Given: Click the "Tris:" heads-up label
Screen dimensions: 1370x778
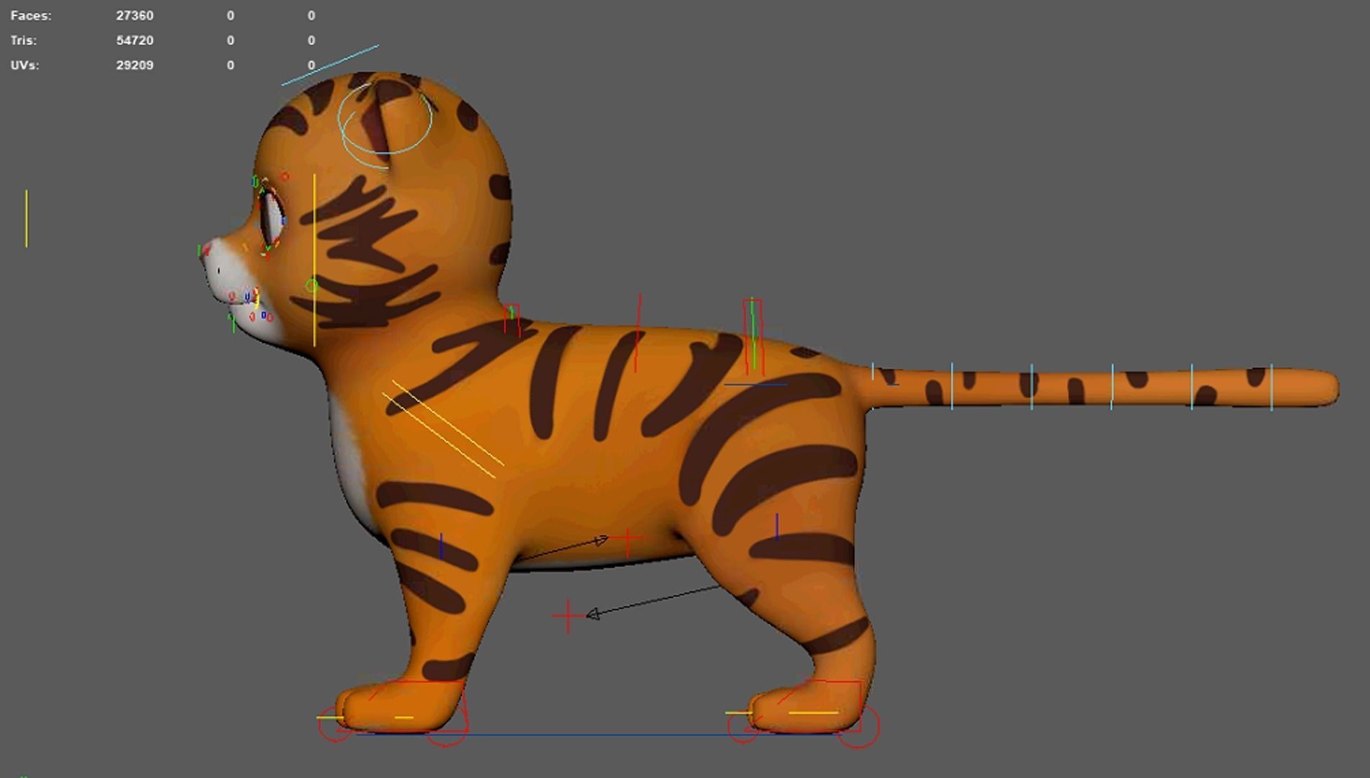Looking at the screenshot, I should pos(24,40).
